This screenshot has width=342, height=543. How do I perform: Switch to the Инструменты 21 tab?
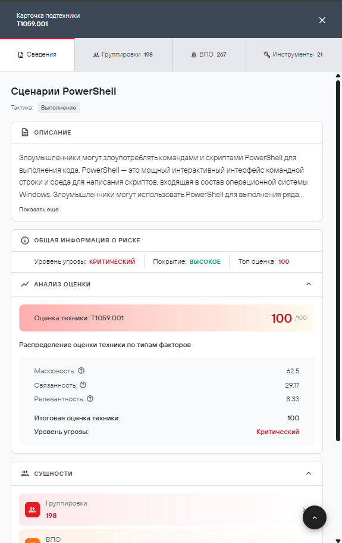(x=294, y=54)
